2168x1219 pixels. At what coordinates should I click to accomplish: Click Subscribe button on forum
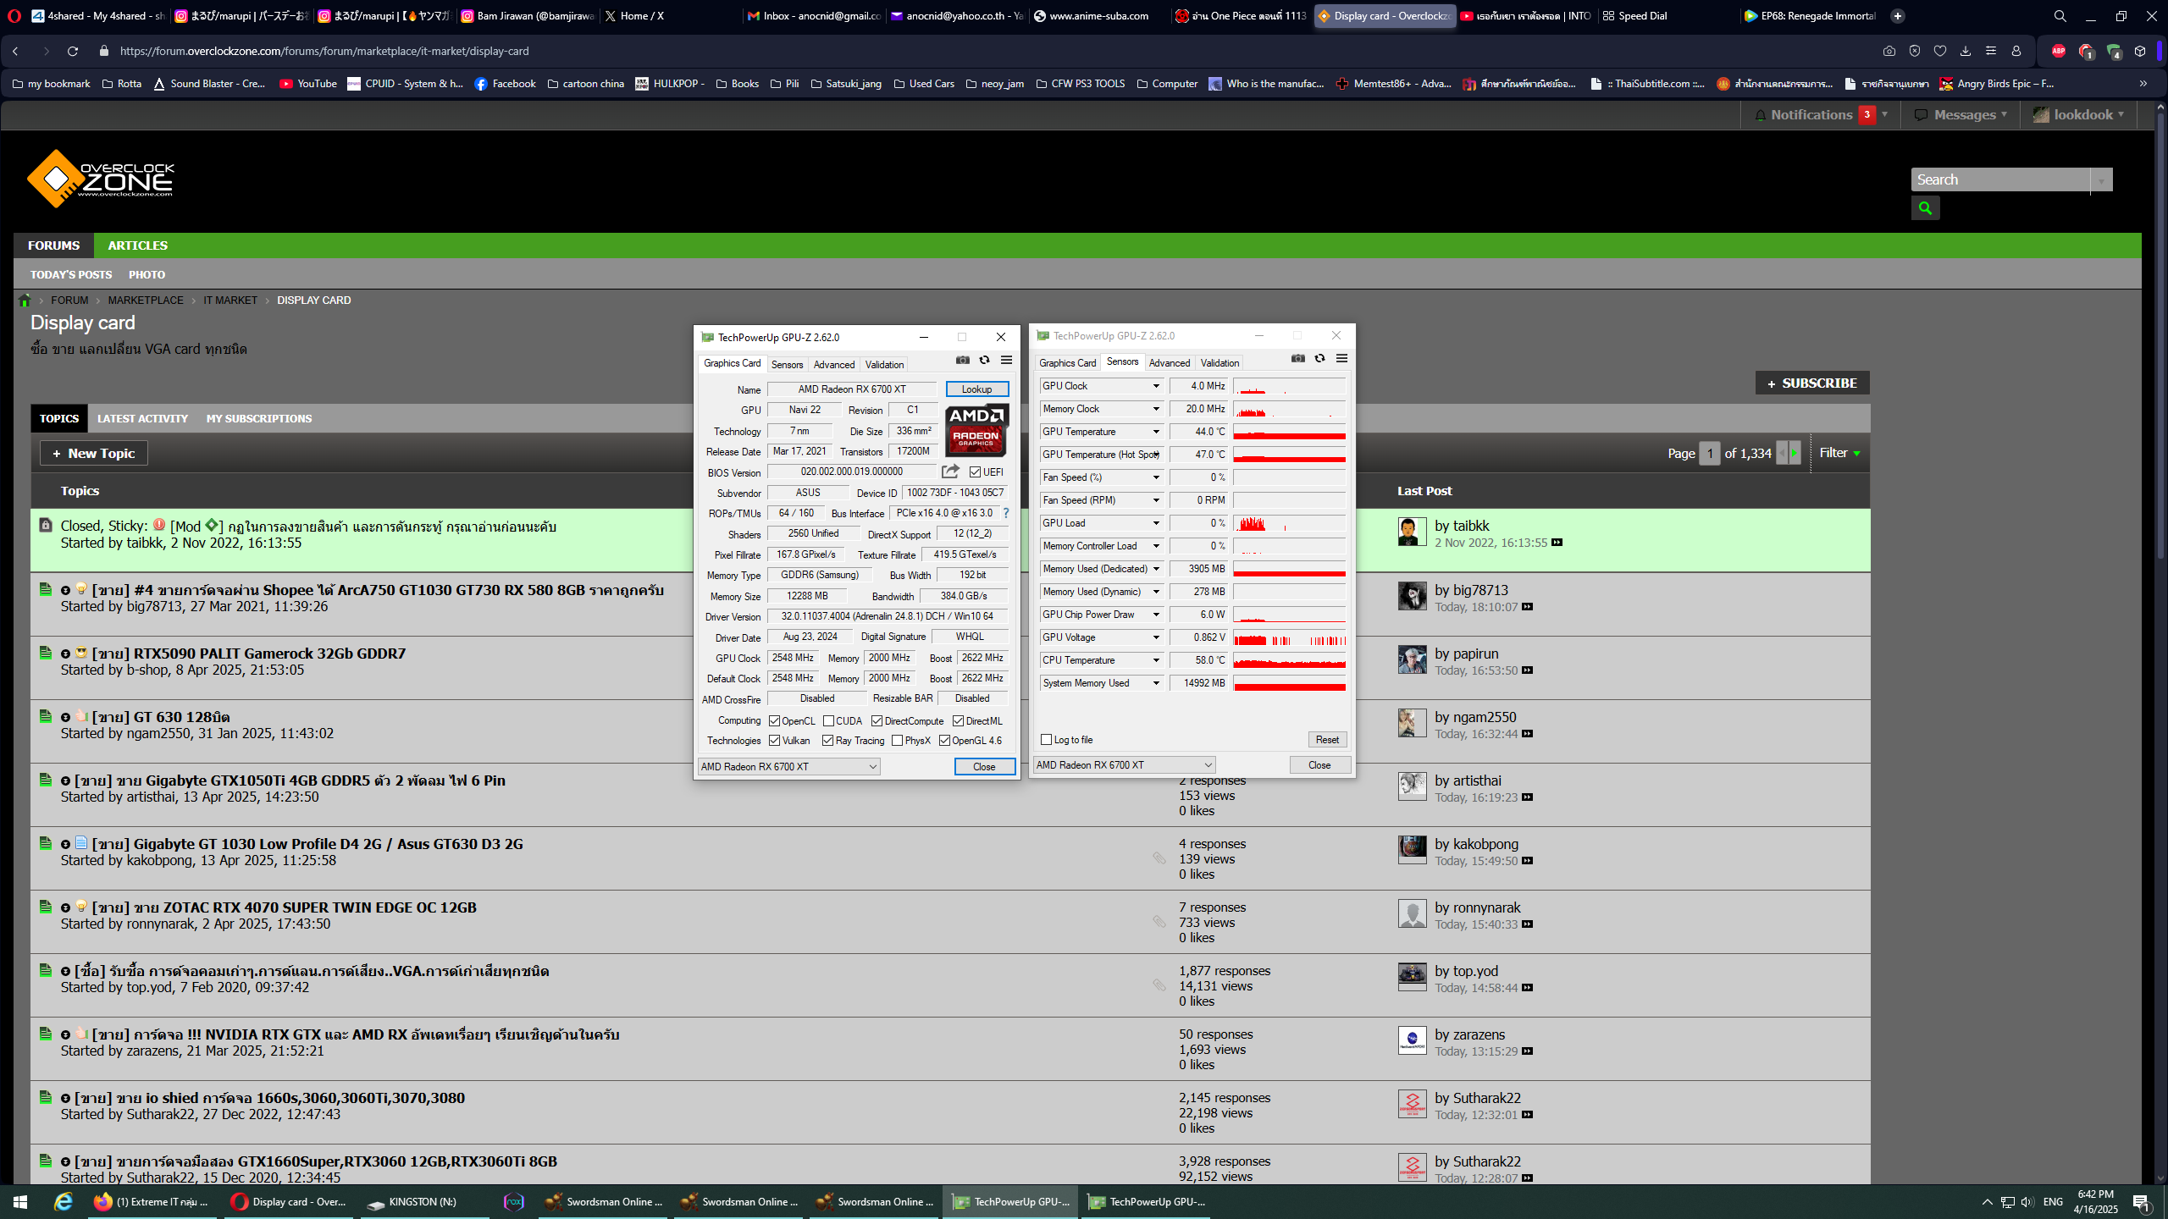1811,383
